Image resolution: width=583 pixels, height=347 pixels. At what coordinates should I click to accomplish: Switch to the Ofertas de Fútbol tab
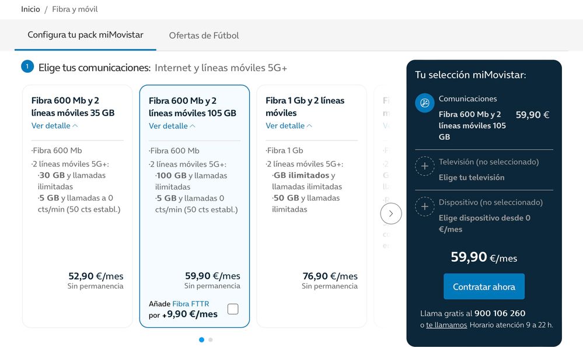(x=204, y=36)
